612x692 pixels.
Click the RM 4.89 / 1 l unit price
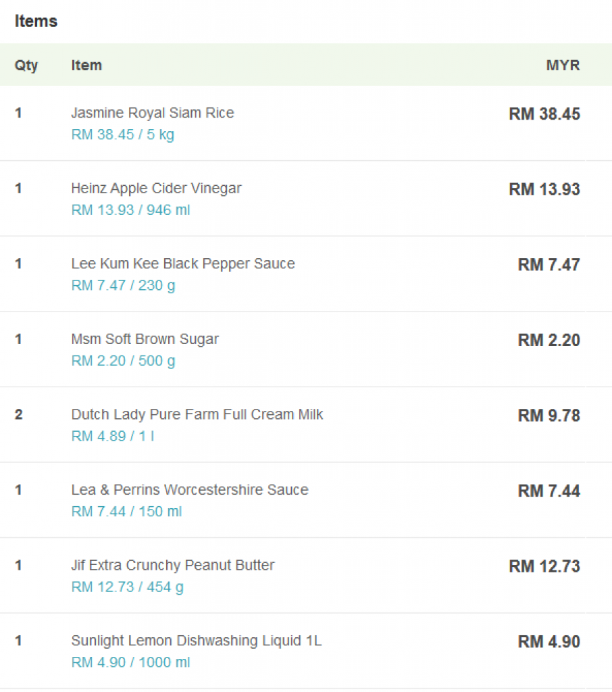coord(113,436)
